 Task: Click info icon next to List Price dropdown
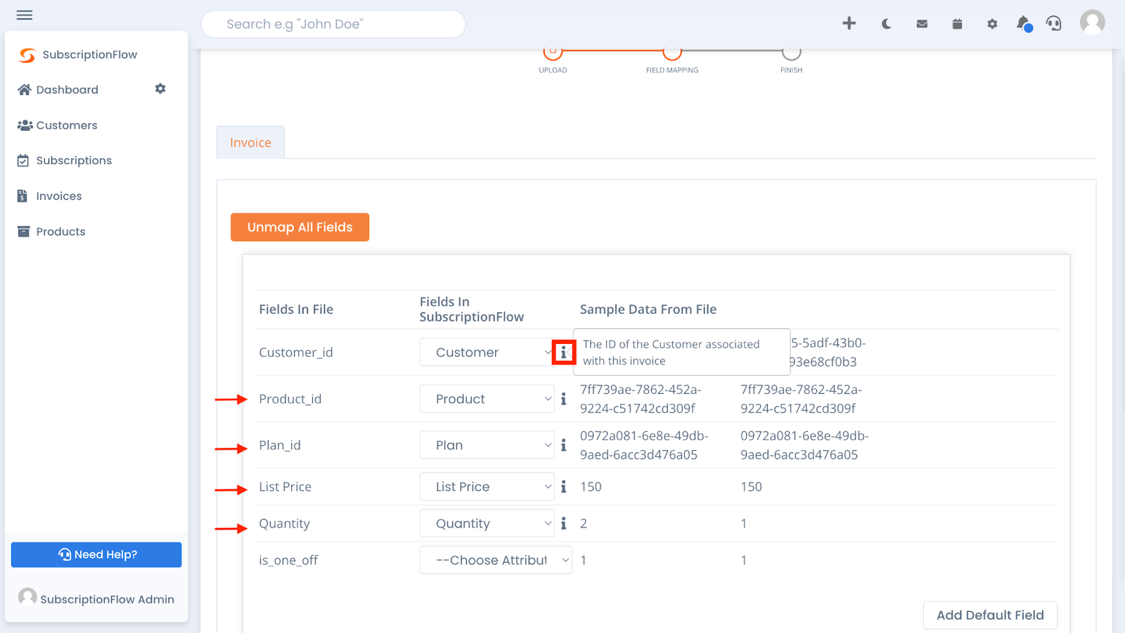click(x=563, y=487)
